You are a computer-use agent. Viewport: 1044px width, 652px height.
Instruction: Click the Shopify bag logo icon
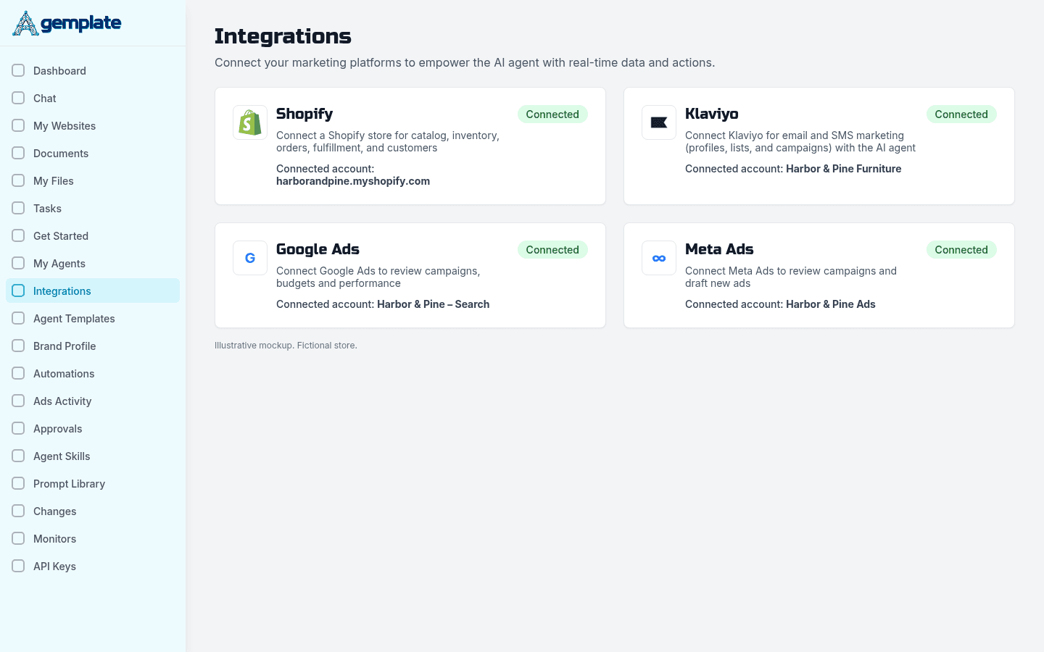250,122
